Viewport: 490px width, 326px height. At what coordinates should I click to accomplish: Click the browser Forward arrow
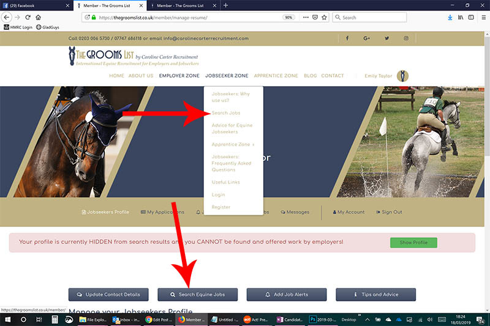pos(17,17)
